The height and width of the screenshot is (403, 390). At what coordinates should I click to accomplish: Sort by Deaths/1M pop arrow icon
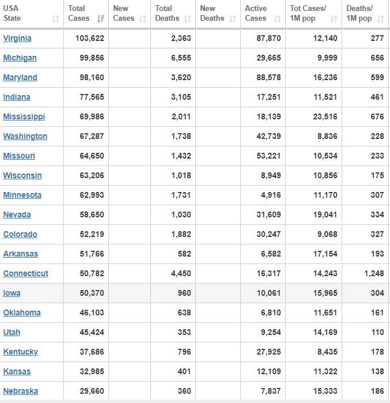coord(380,18)
